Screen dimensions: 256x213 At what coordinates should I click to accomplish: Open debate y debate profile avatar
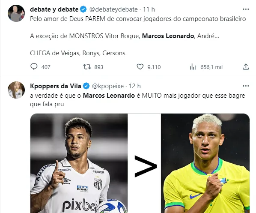[x=16, y=13]
